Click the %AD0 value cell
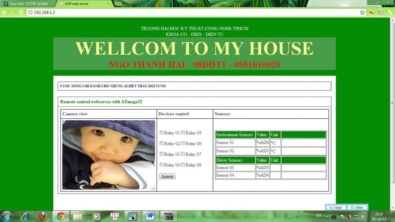Screen dimensions: 395x222 click(262, 143)
